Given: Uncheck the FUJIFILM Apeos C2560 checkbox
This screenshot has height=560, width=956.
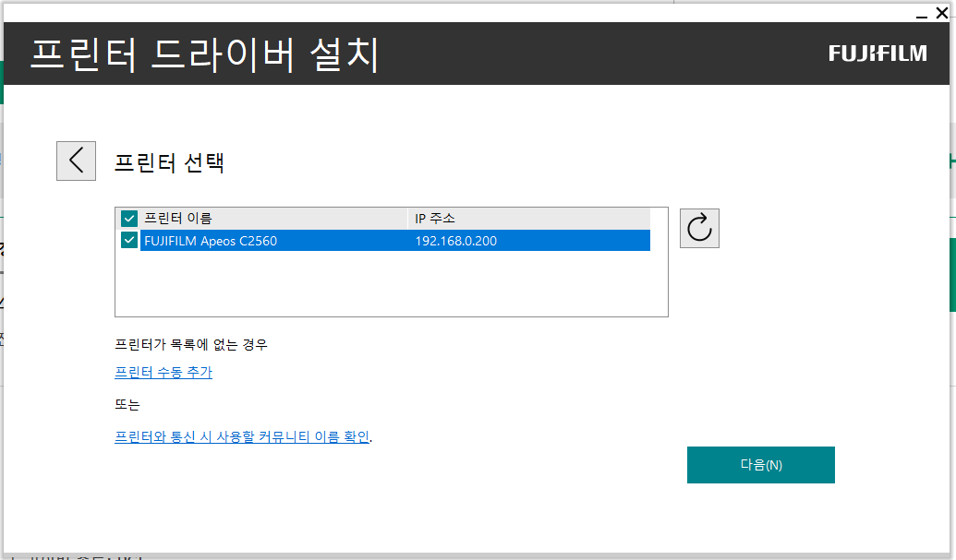Looking at the screenshot, I should 128,241.
